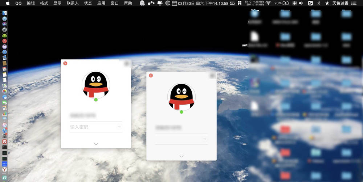Switch input method via the 中 icon
The width and height of the screenshot is (363, 182).
tap(294, 3)
